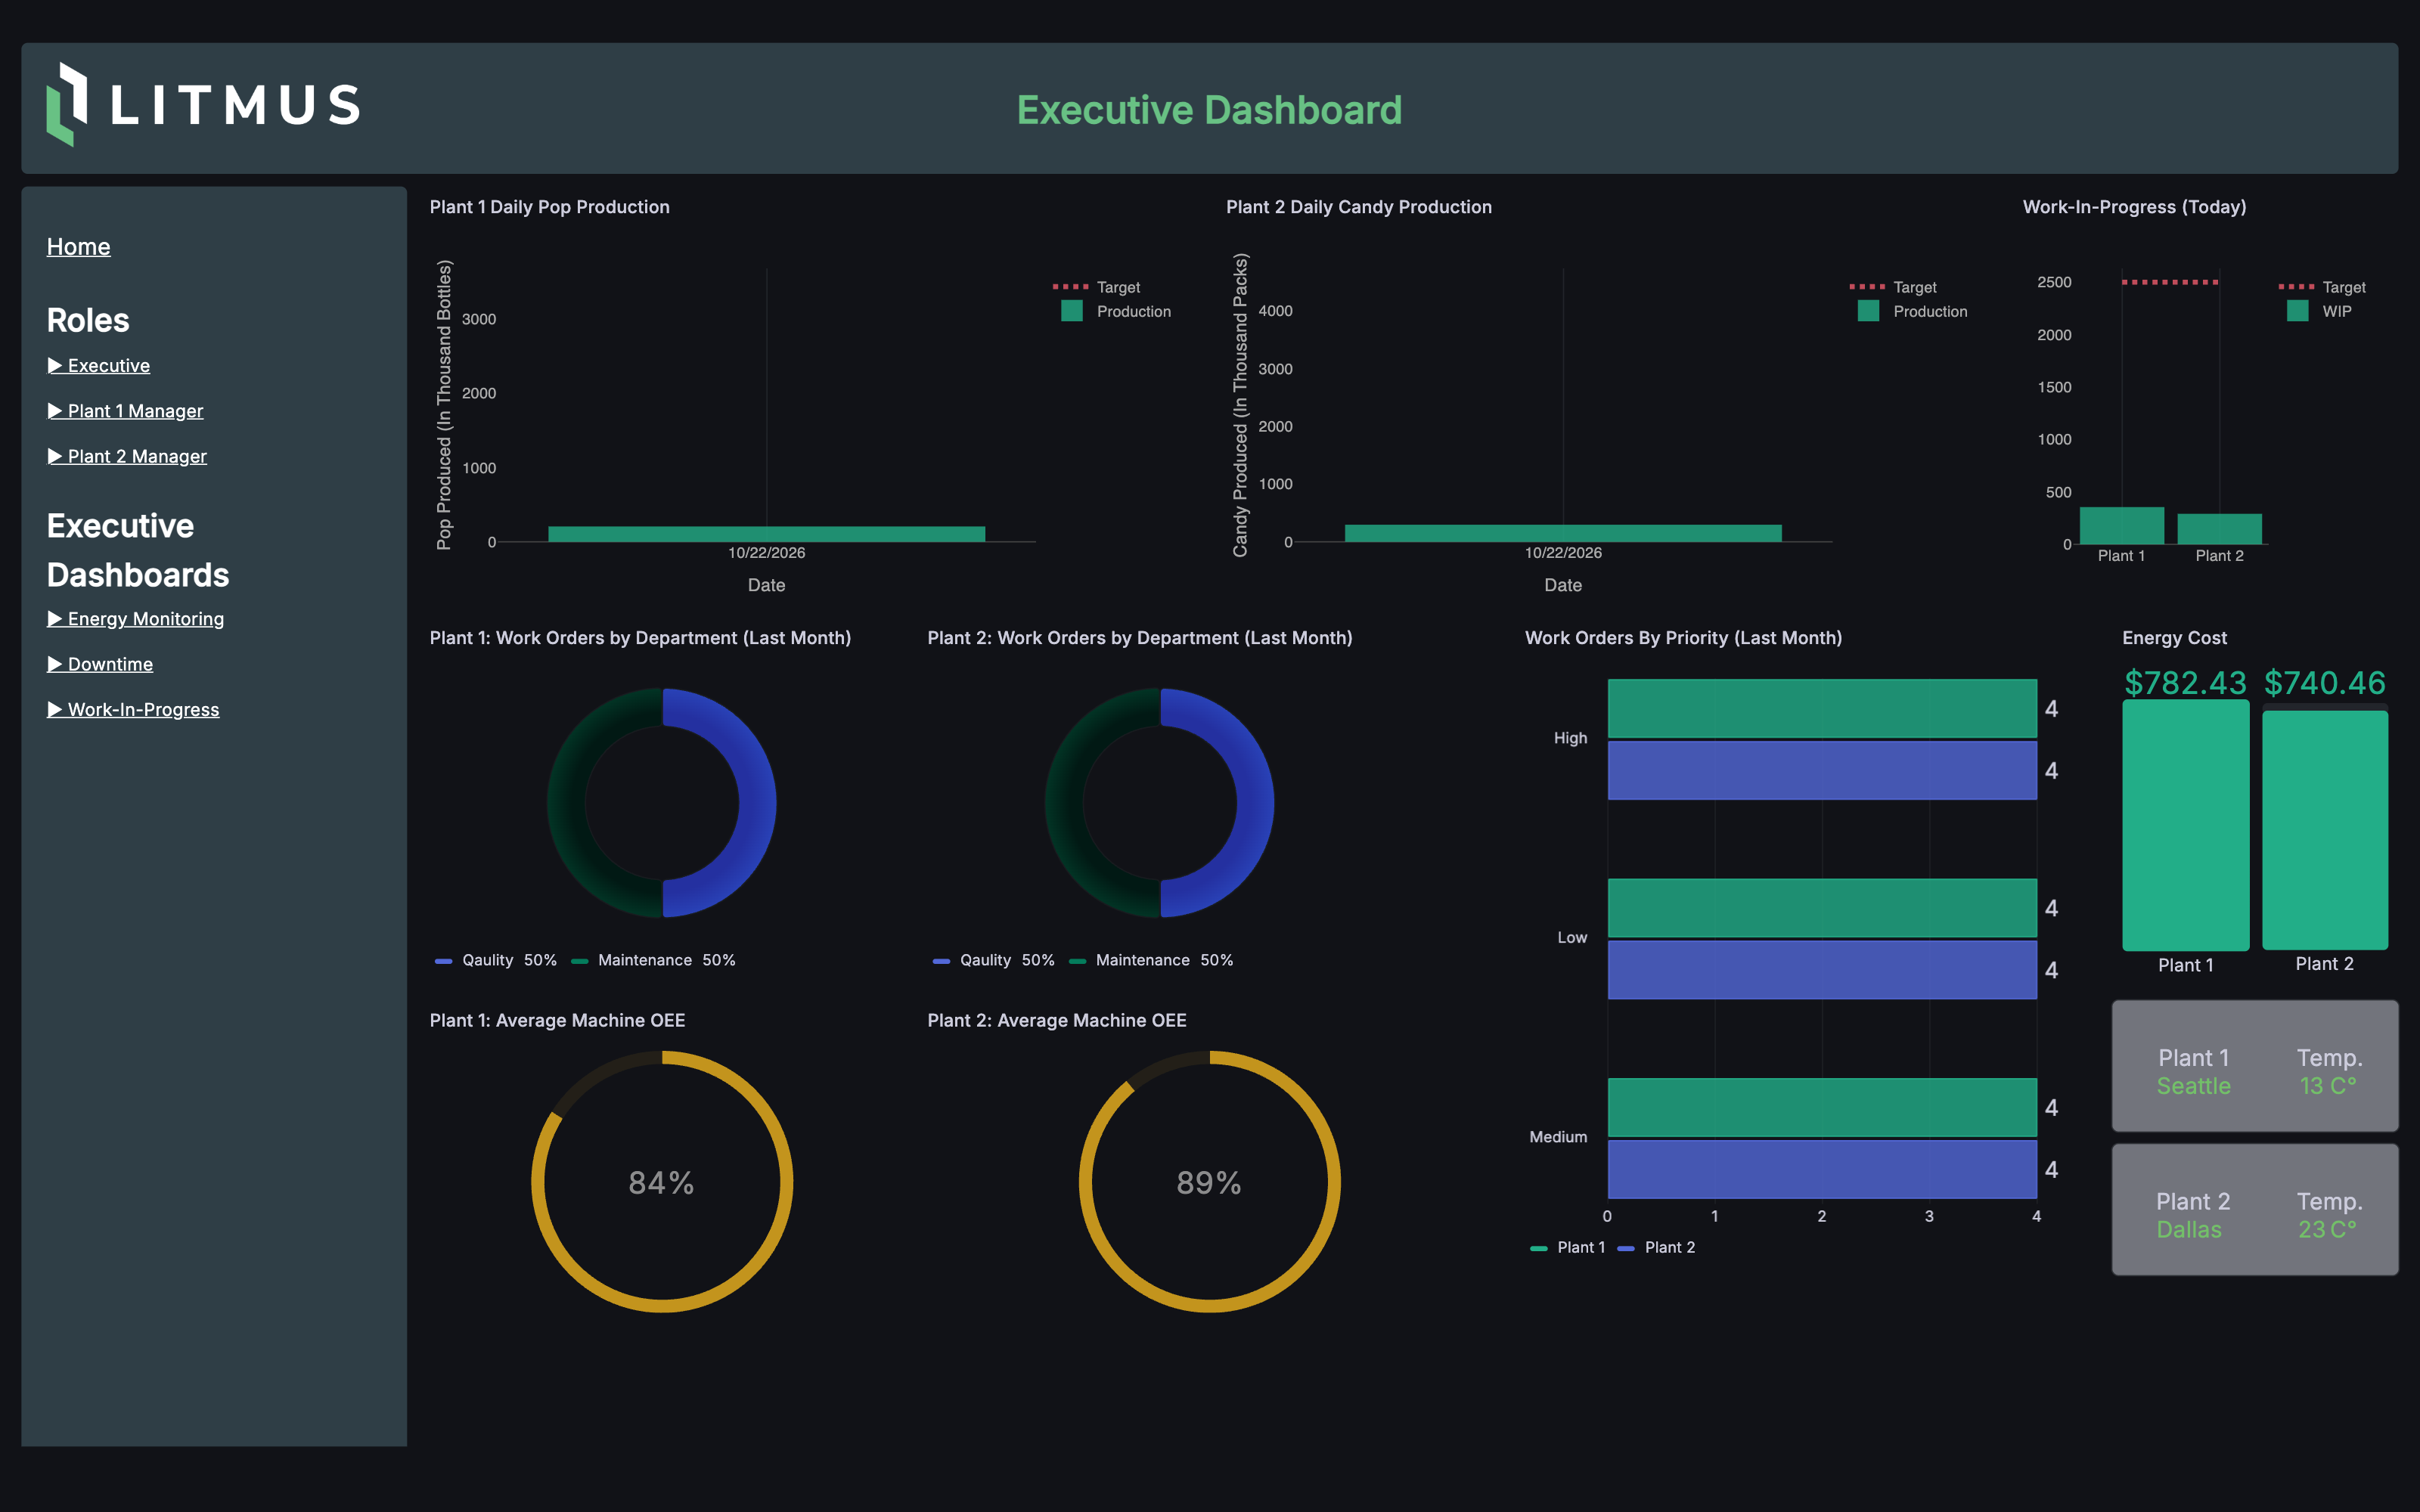Toggle Target legend in Plant 1 Pop chart

point(1097,287)
